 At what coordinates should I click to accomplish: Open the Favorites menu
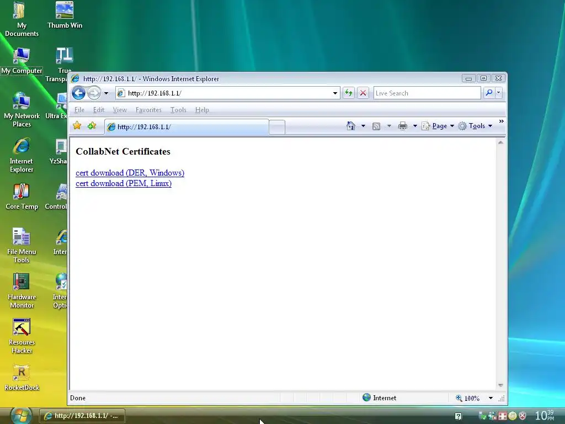148,110
